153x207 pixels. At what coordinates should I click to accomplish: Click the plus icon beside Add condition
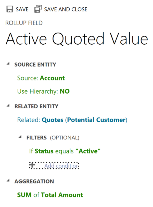32,165
